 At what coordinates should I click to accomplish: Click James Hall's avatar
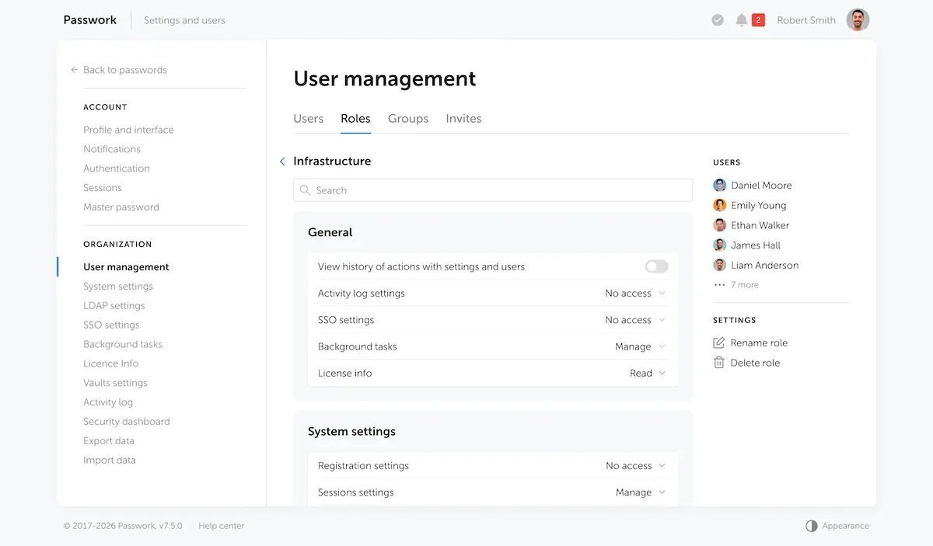pos(720,245)
